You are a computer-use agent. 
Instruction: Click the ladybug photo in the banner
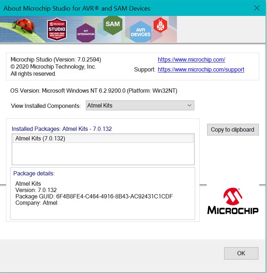tap(23, 25)
